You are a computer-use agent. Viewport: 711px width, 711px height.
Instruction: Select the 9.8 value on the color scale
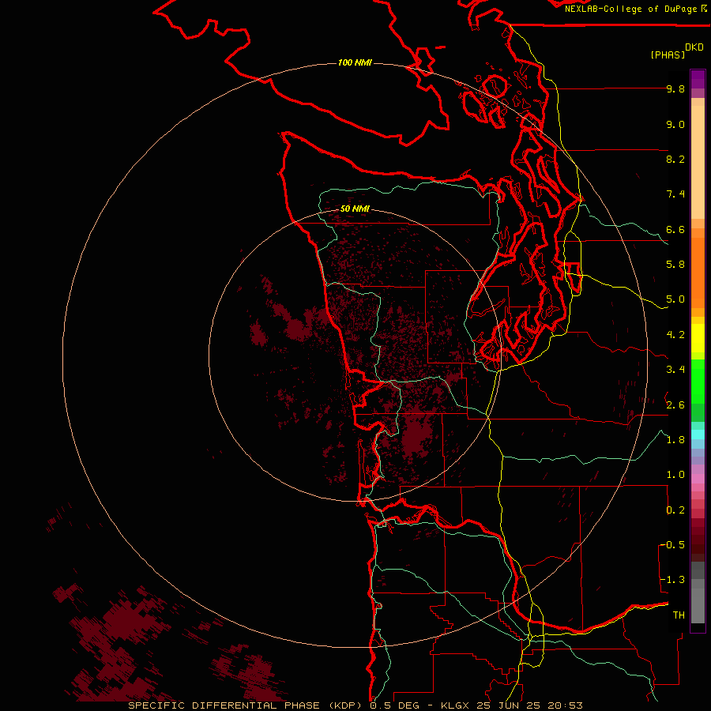coord(675,88)
